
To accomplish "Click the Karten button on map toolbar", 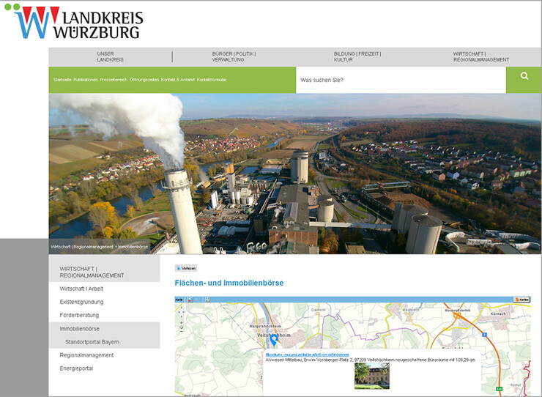I will 521,300.
